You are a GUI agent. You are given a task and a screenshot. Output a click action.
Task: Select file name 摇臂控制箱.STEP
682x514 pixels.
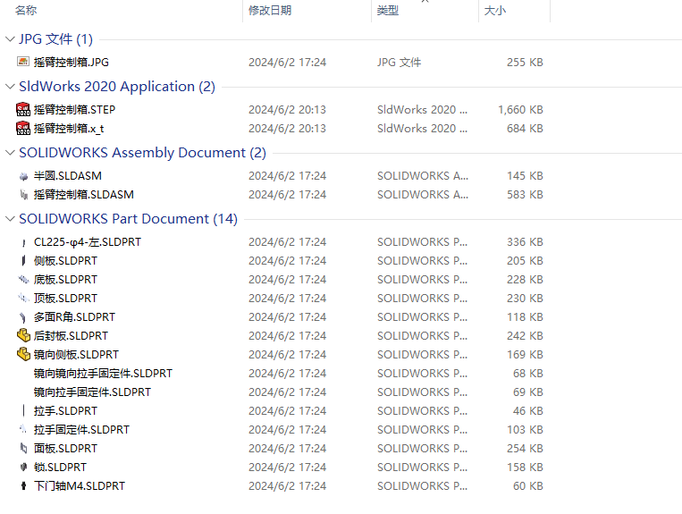[x=74, y=110]
